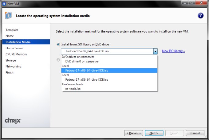
Task: Jump to the Storage step
Action: pyautogui.click(x=11, y=60)
